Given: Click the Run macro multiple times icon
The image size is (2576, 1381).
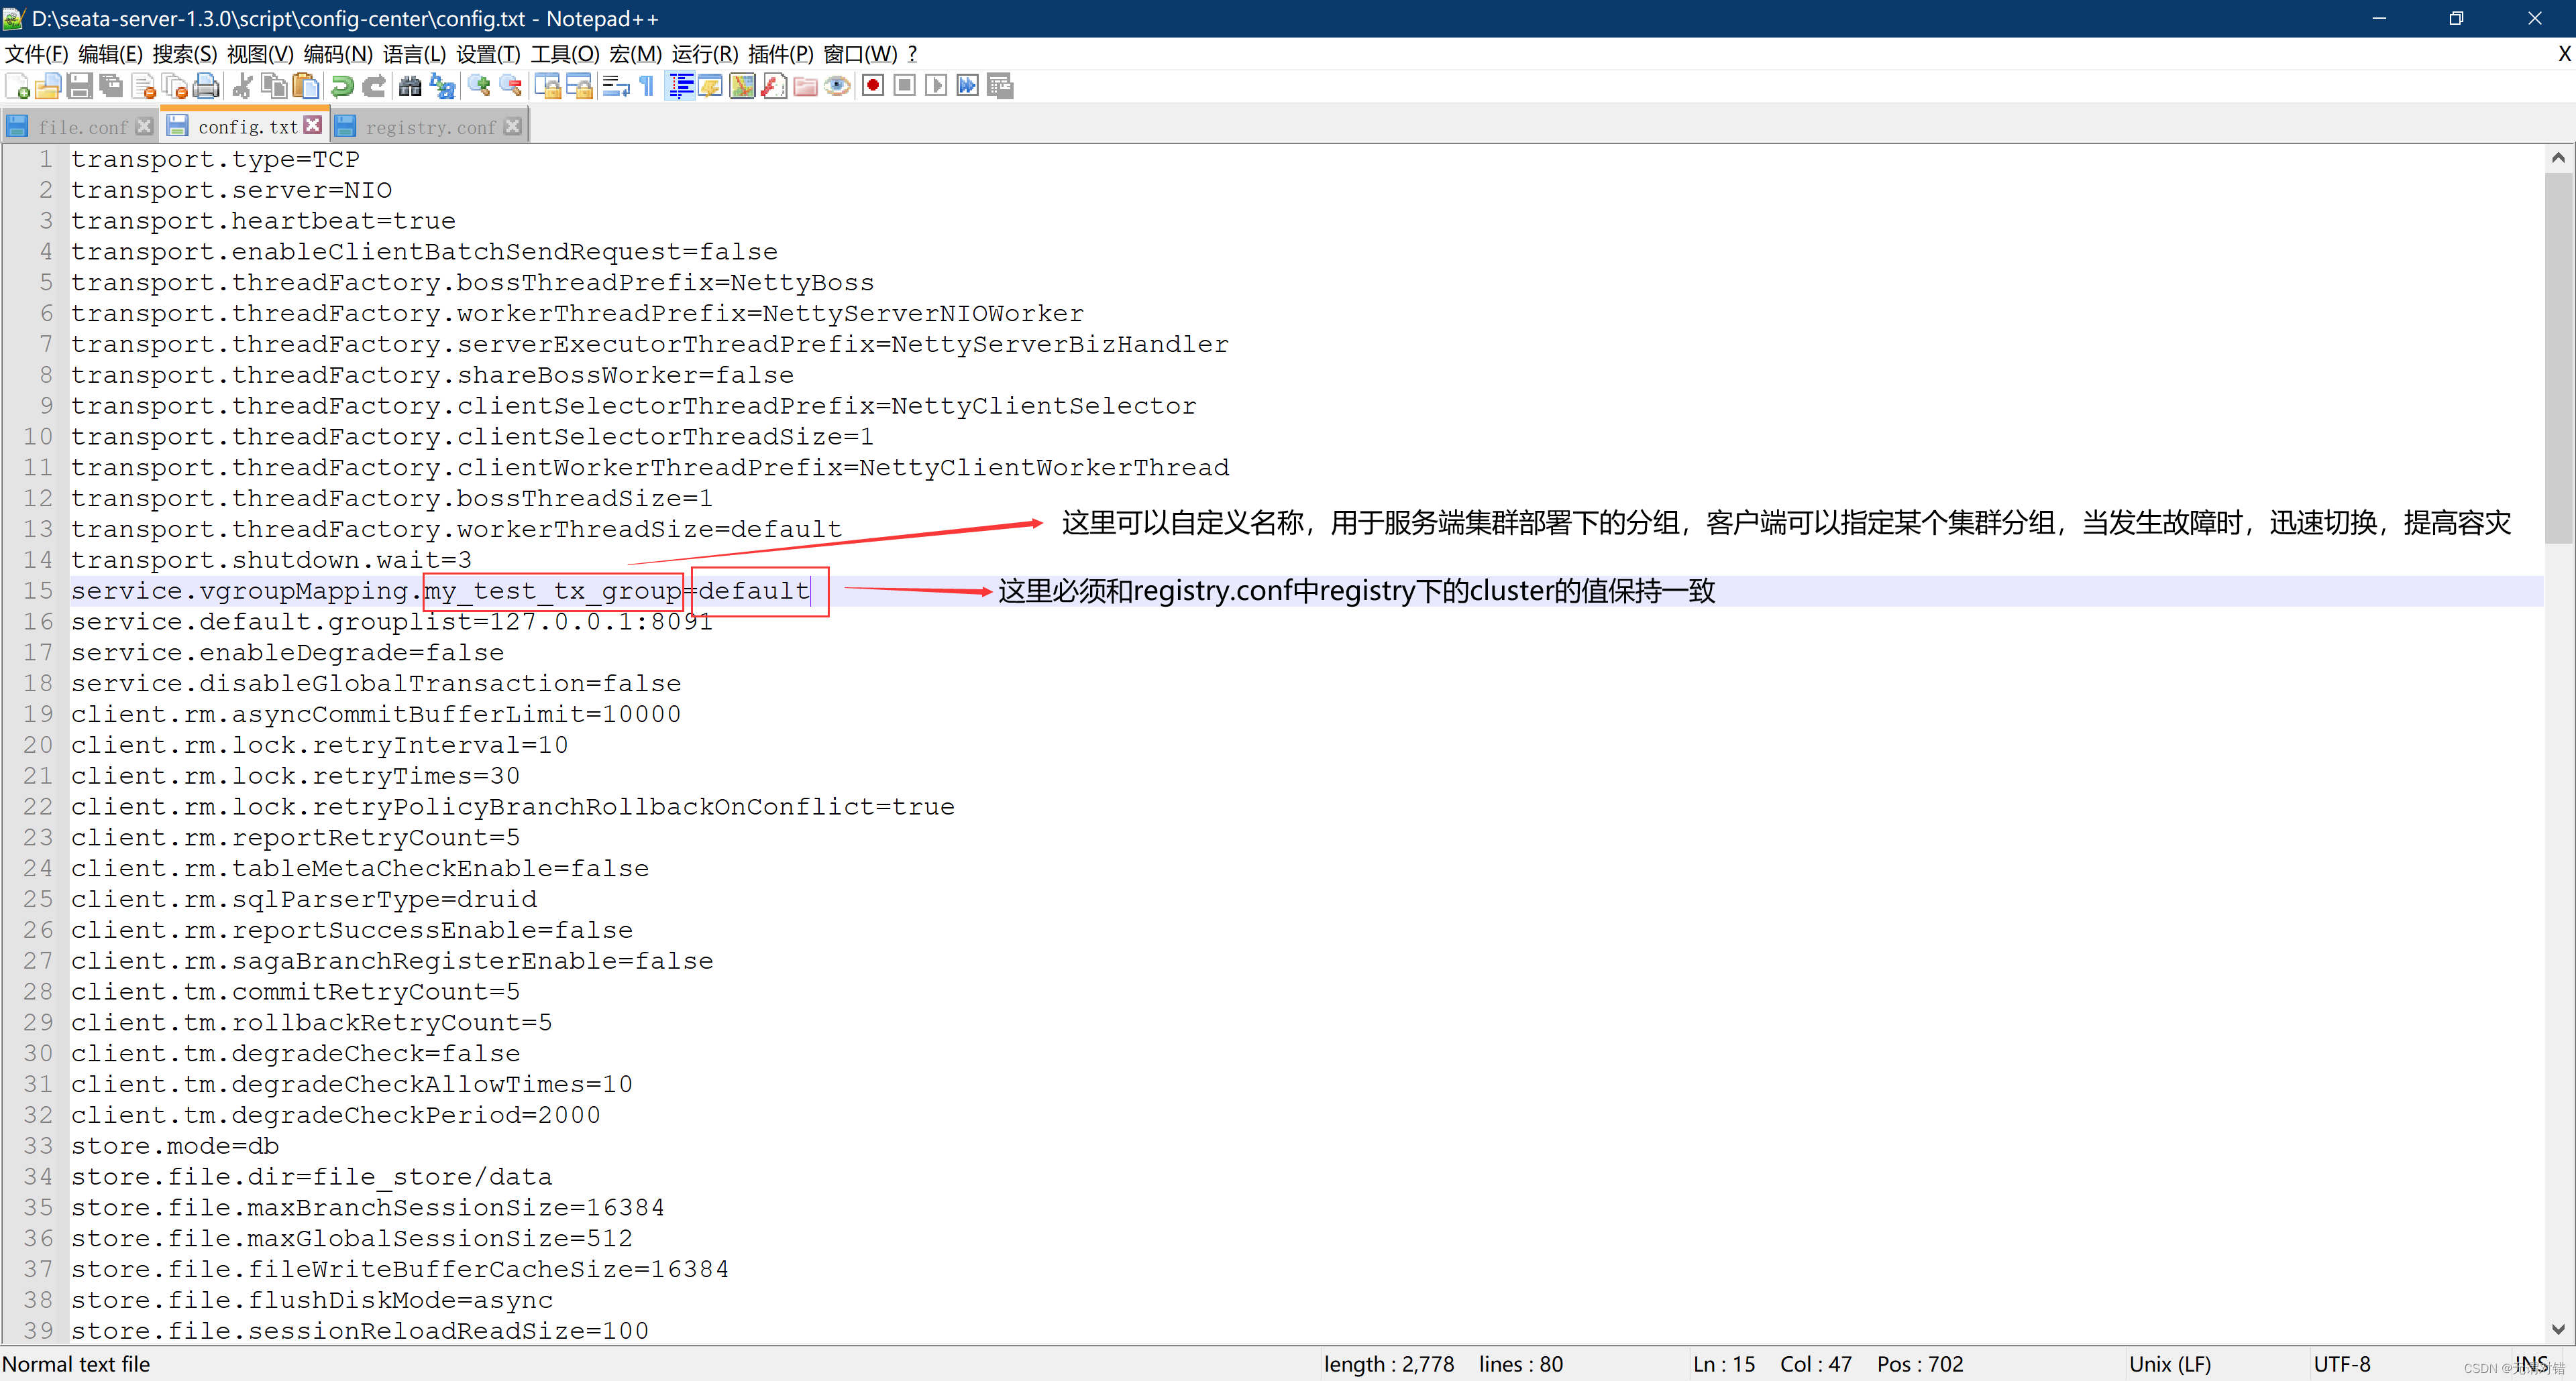Looking at the screenshot, I should click(968, 86).
